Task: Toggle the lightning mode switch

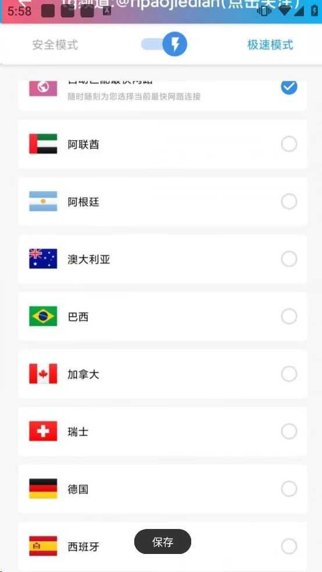Action: coord(164,44)
